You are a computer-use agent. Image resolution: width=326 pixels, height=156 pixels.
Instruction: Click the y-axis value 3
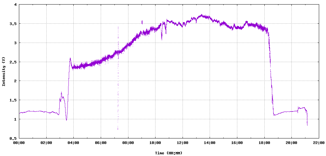[x=16, y=43]
